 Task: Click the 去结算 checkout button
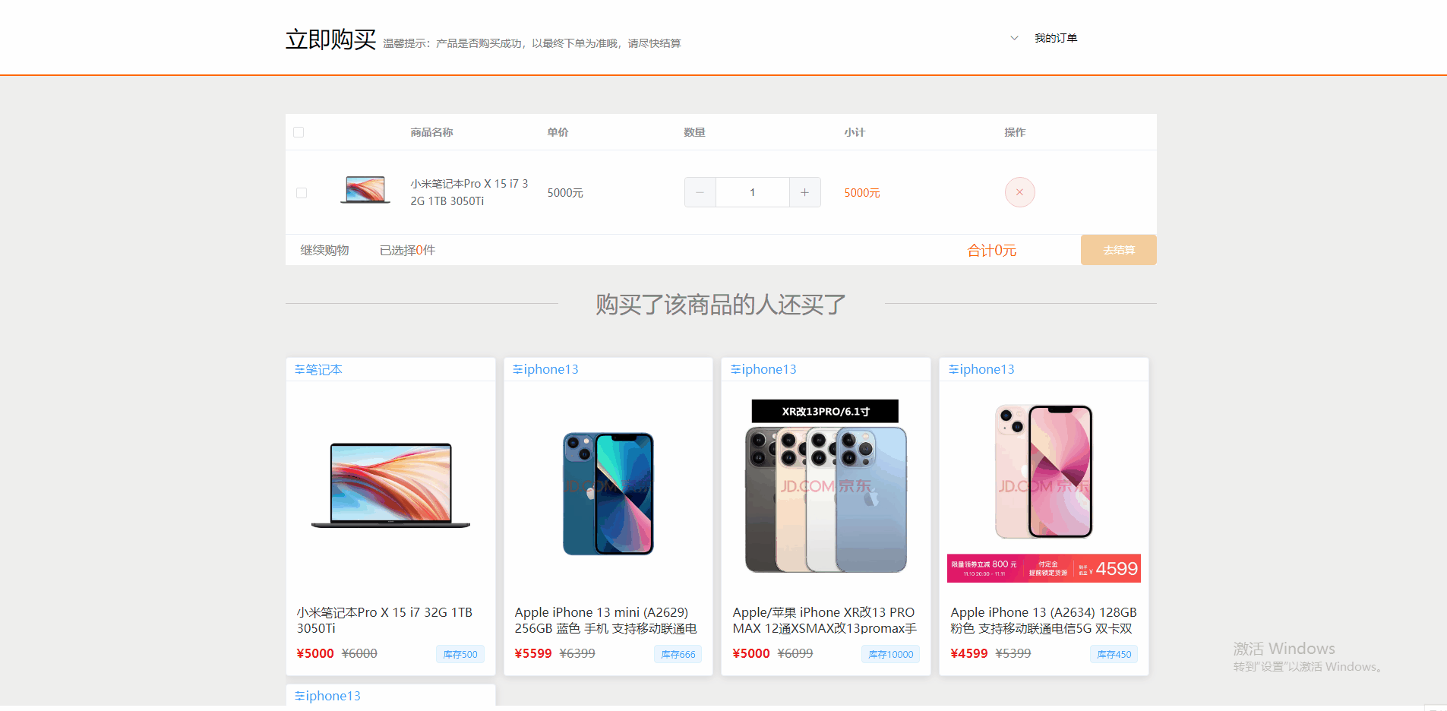pyautogui.click(x=1119, y=250)
